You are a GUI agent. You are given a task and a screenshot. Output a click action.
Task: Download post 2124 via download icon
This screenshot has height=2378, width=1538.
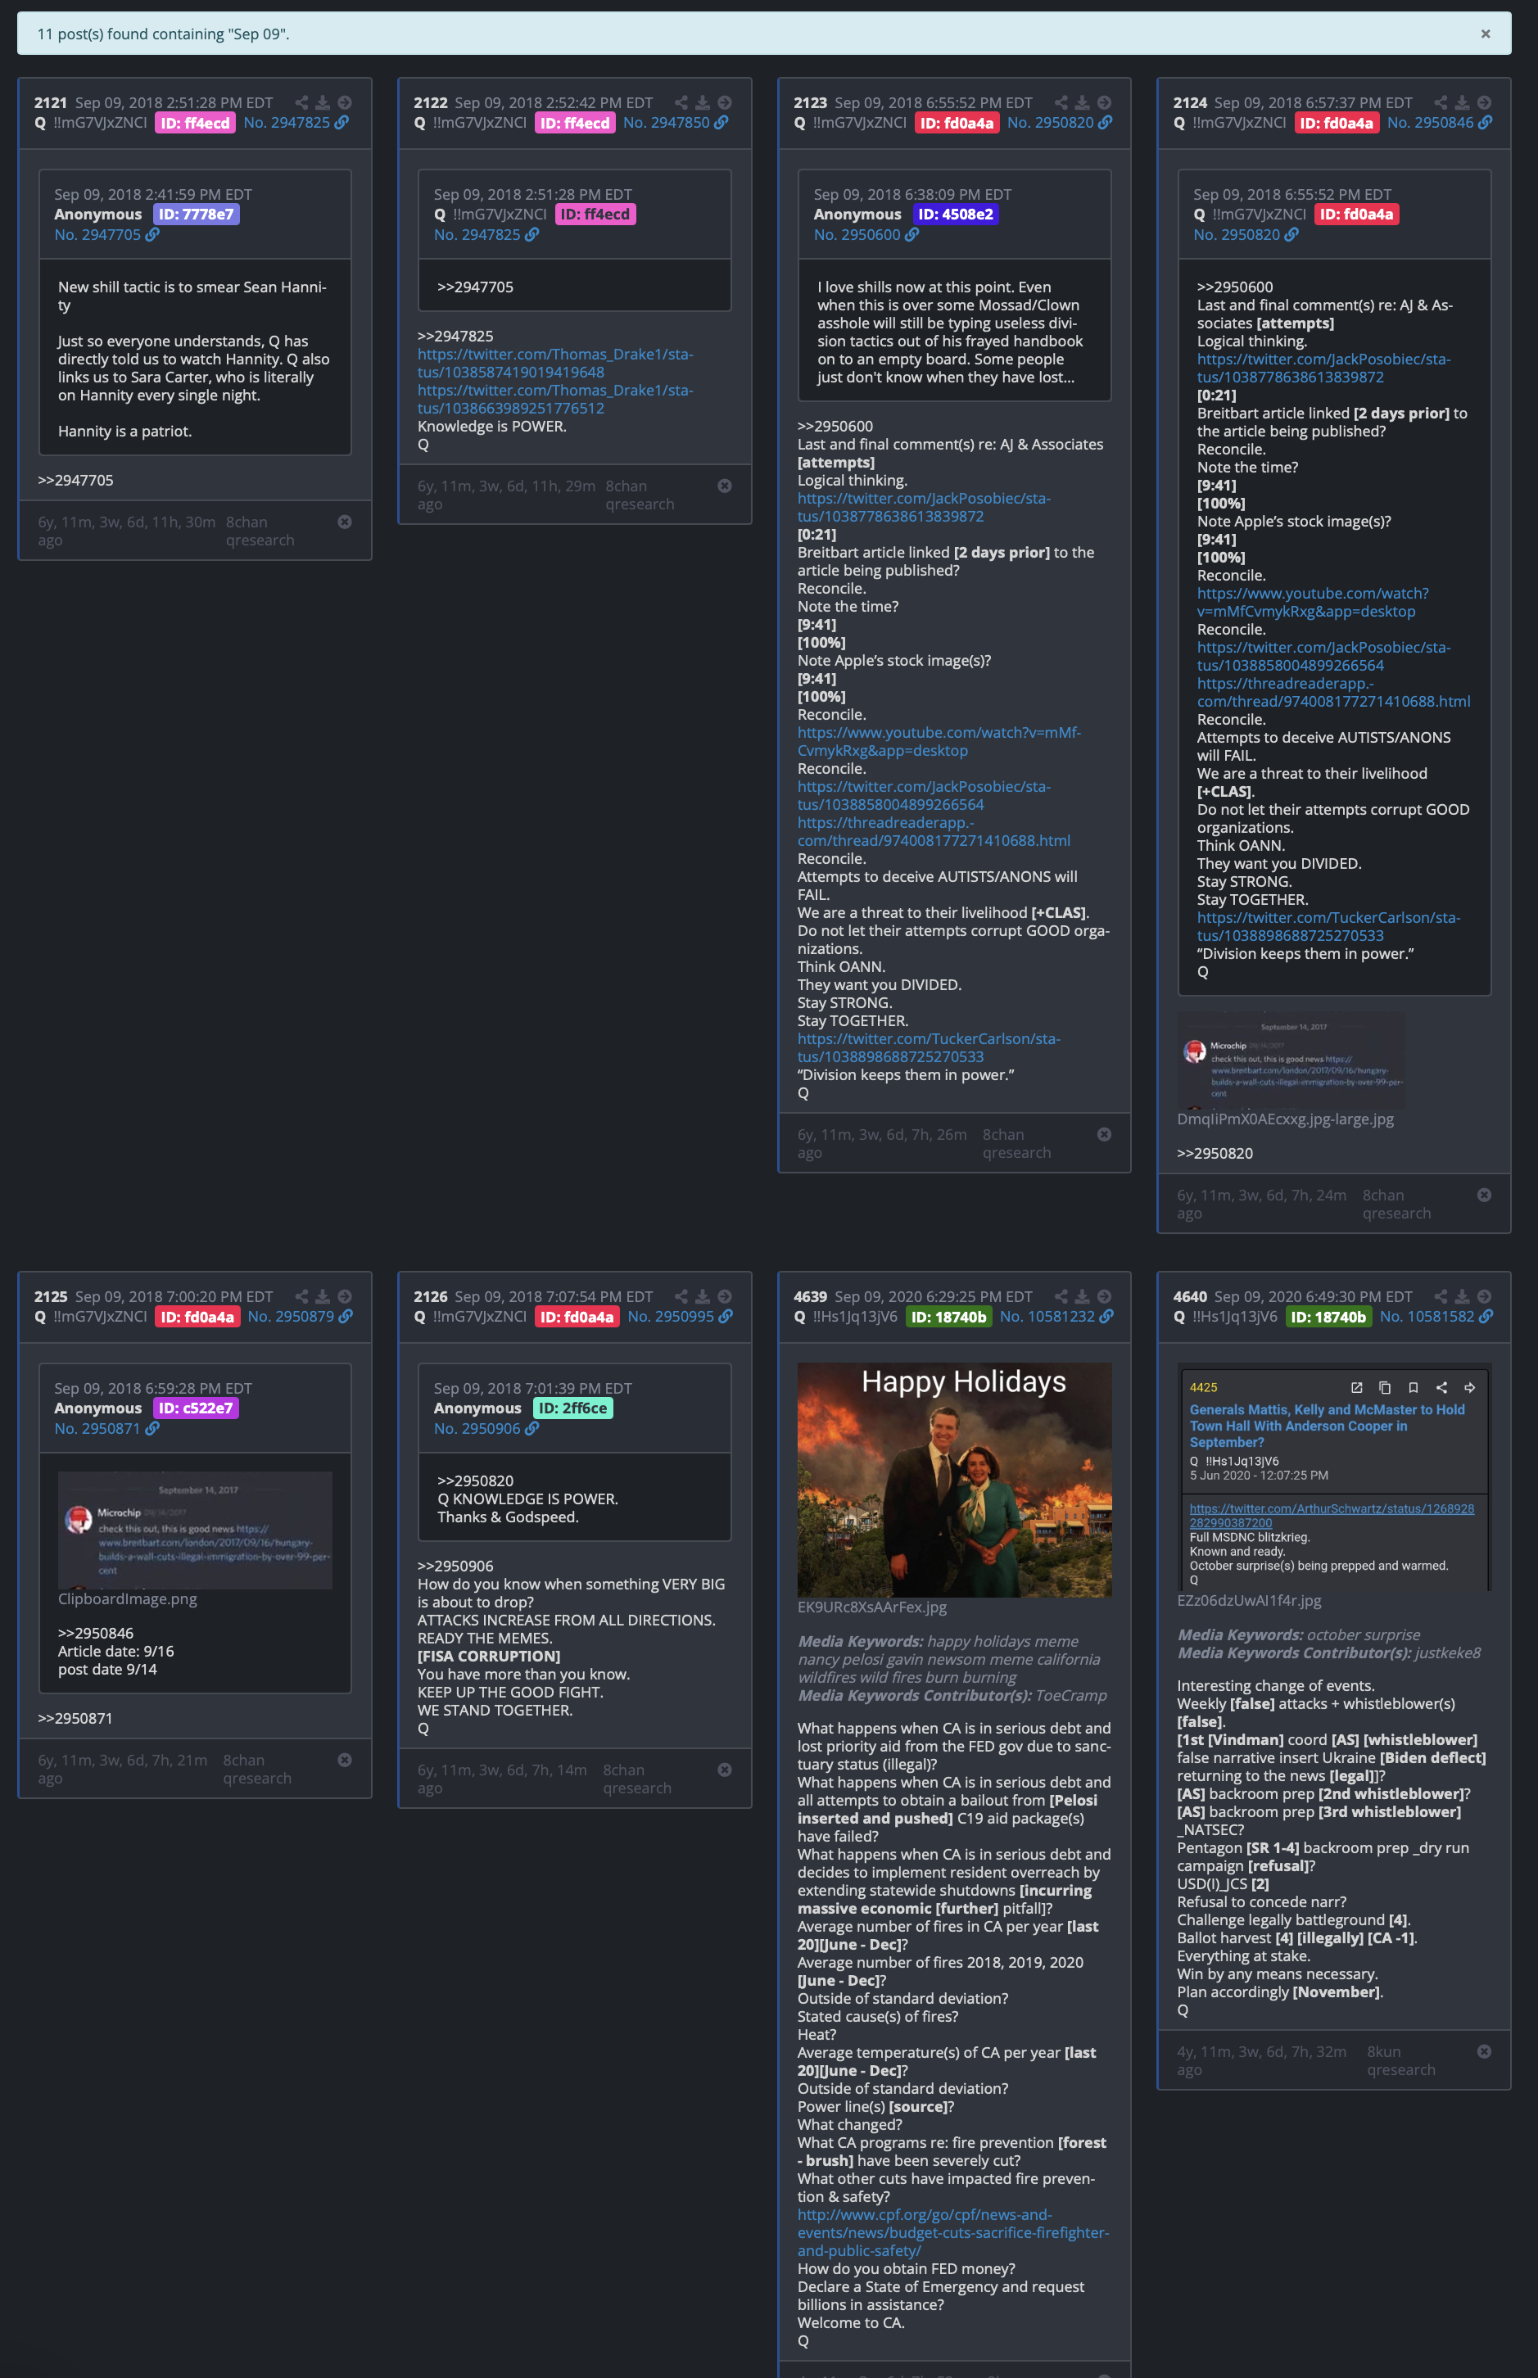(x=1462, y=103)
